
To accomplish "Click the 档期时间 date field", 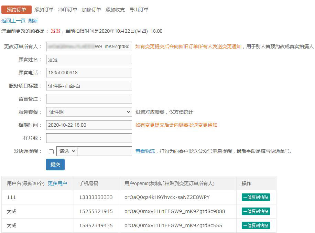I will [x=89, y=125].
